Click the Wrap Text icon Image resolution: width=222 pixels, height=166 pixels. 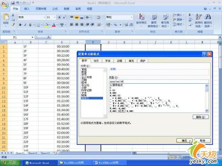[x=99, y=17]
